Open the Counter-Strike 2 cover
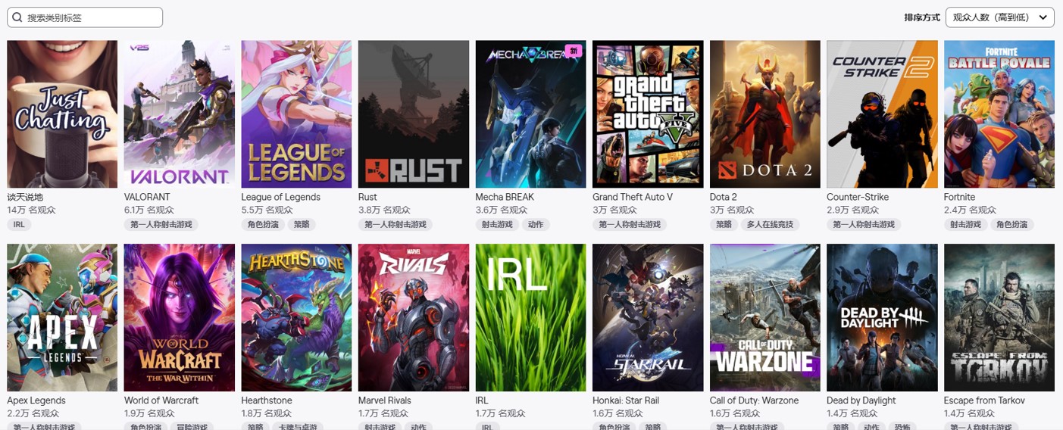The width and height of the screenshot is (1063, 430). click(882, 114)
